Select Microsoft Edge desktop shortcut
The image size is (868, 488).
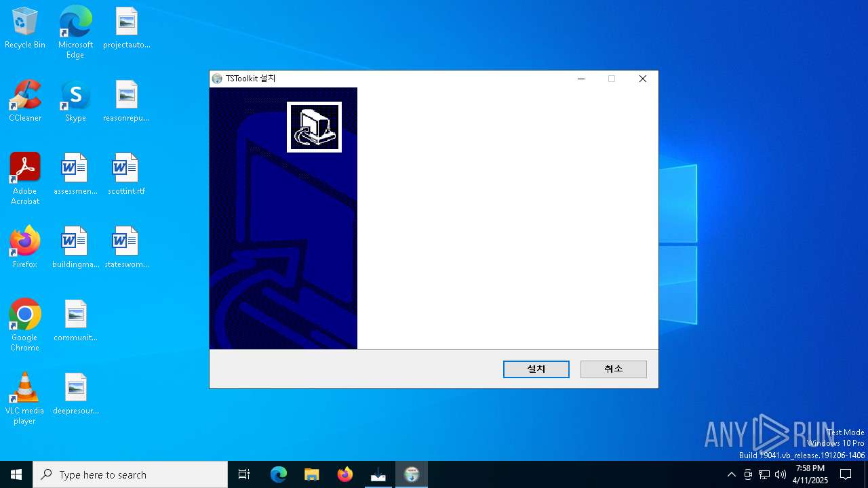[75, 33]
